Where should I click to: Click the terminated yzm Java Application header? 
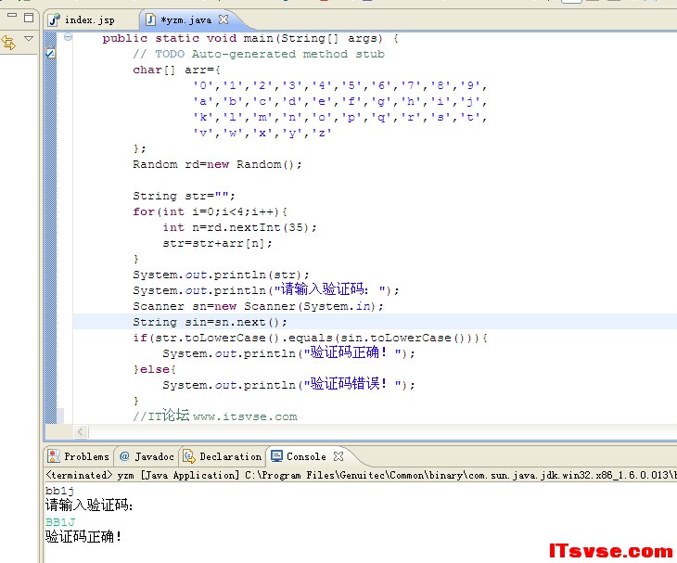pos(361,475)
